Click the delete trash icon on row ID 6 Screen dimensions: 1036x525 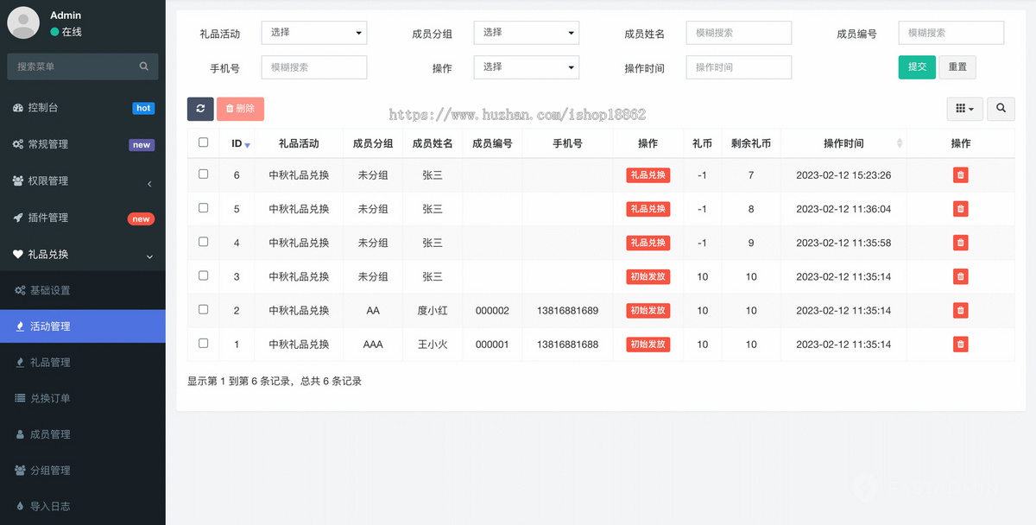960,174
